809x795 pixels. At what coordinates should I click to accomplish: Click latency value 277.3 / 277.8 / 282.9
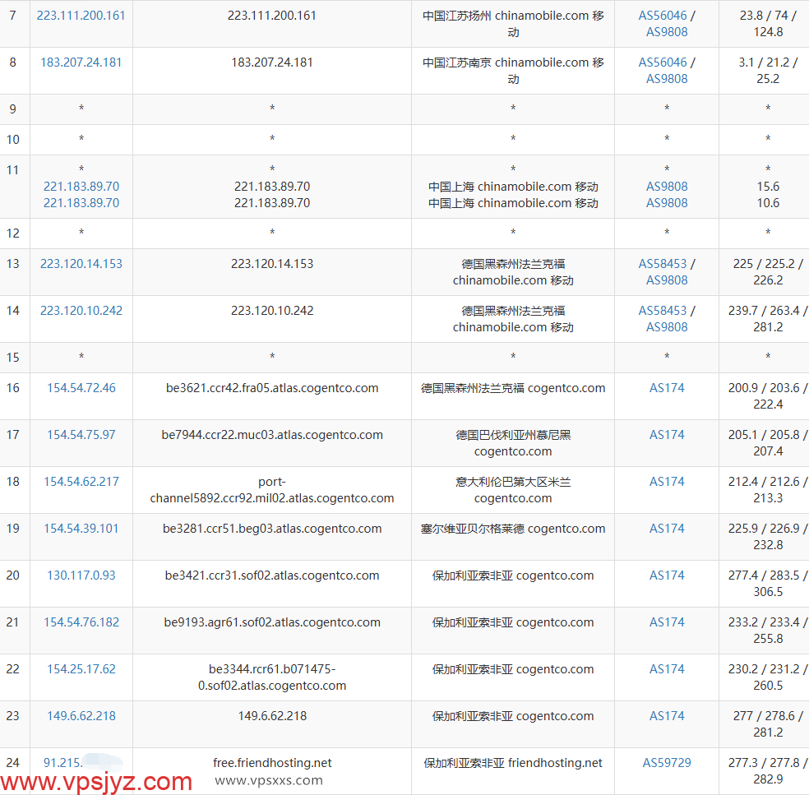point(768,771)
